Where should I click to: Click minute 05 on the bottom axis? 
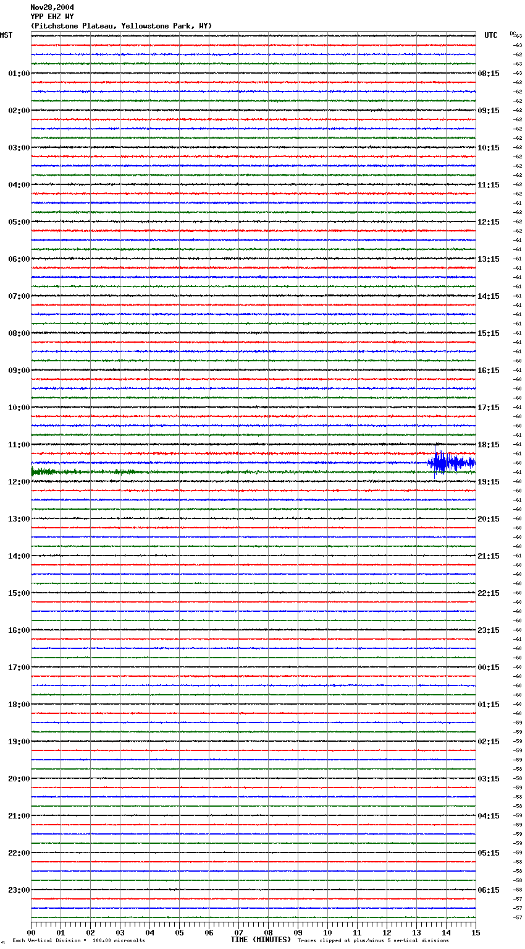179,932
